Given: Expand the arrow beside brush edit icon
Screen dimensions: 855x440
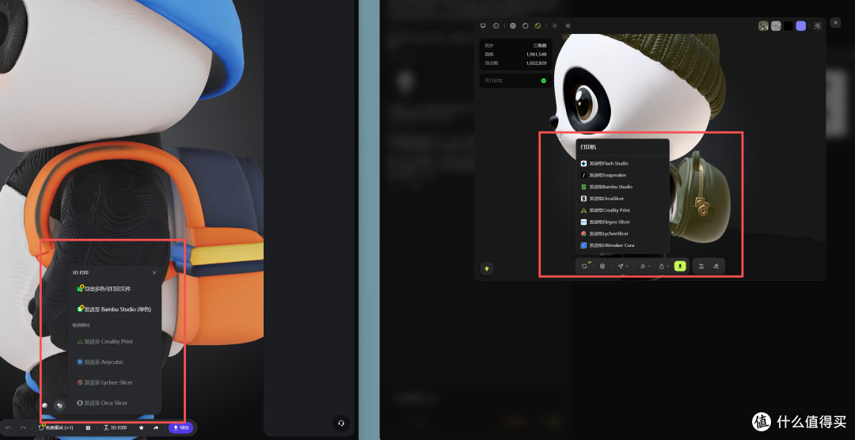Looking at the screenshot, I should pos(649,266).
